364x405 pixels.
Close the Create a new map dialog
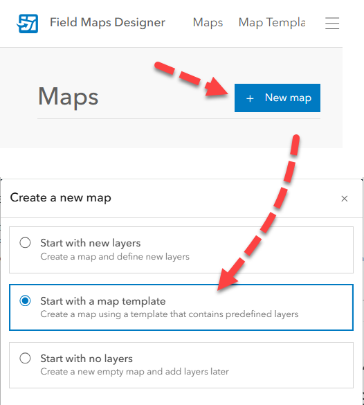click(x=345, y=199)
